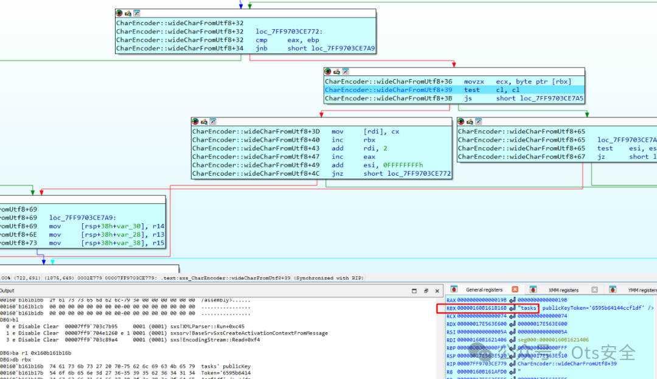Click the 'add esi, 0FFFFFFFFh' instruction line
This screenshot has height=379, width=657.
tap(377, 165)
